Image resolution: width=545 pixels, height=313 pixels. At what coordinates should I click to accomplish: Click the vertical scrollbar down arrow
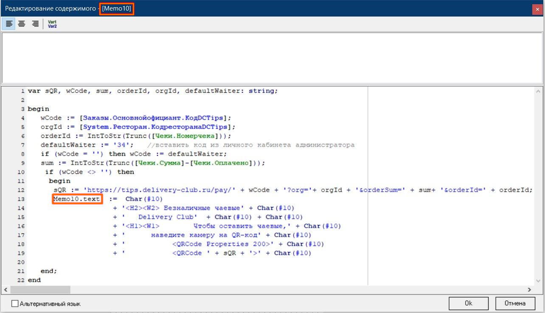pos(539,281)
